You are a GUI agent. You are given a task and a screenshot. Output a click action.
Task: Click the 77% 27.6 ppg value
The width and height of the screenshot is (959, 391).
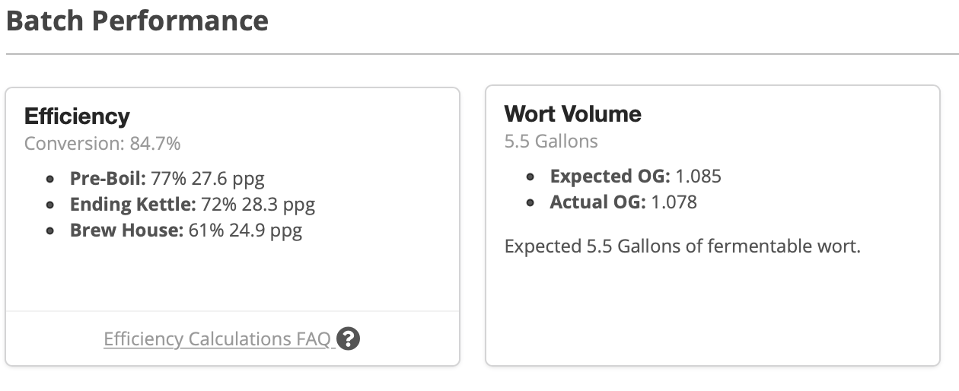point(208,179)
